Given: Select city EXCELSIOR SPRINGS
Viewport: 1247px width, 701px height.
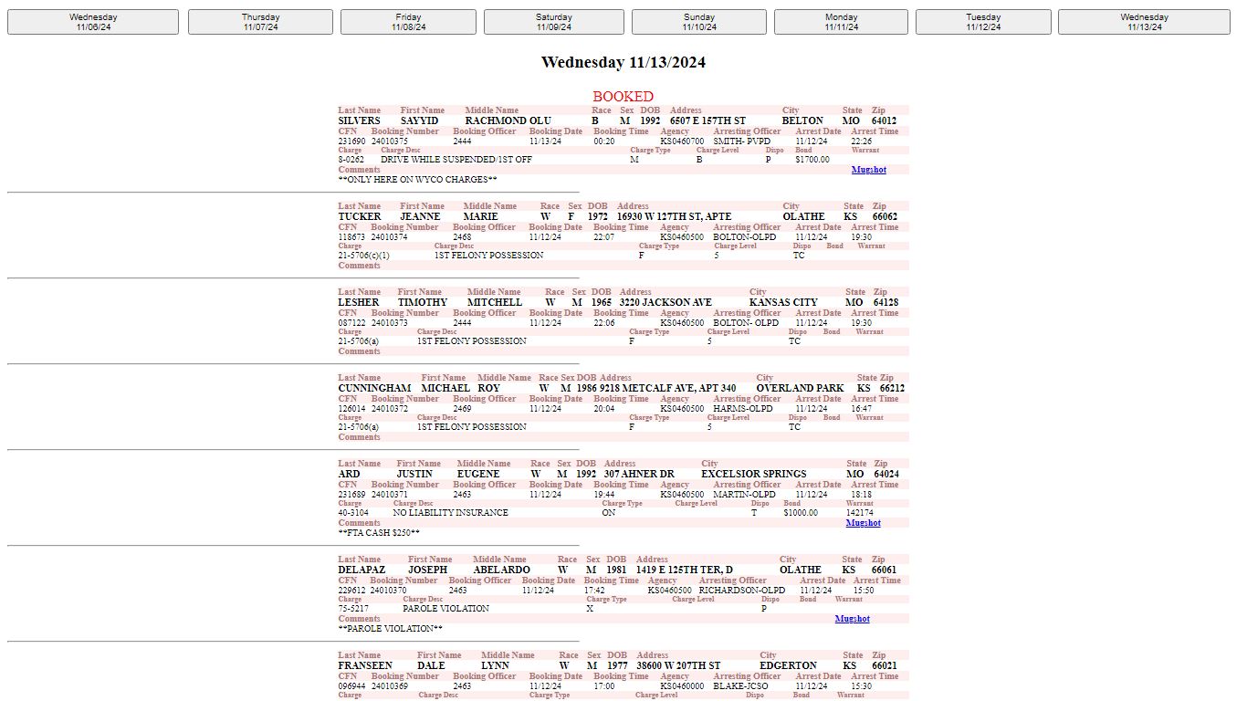Looking at the screenshot, I should (x=753, y=474).
